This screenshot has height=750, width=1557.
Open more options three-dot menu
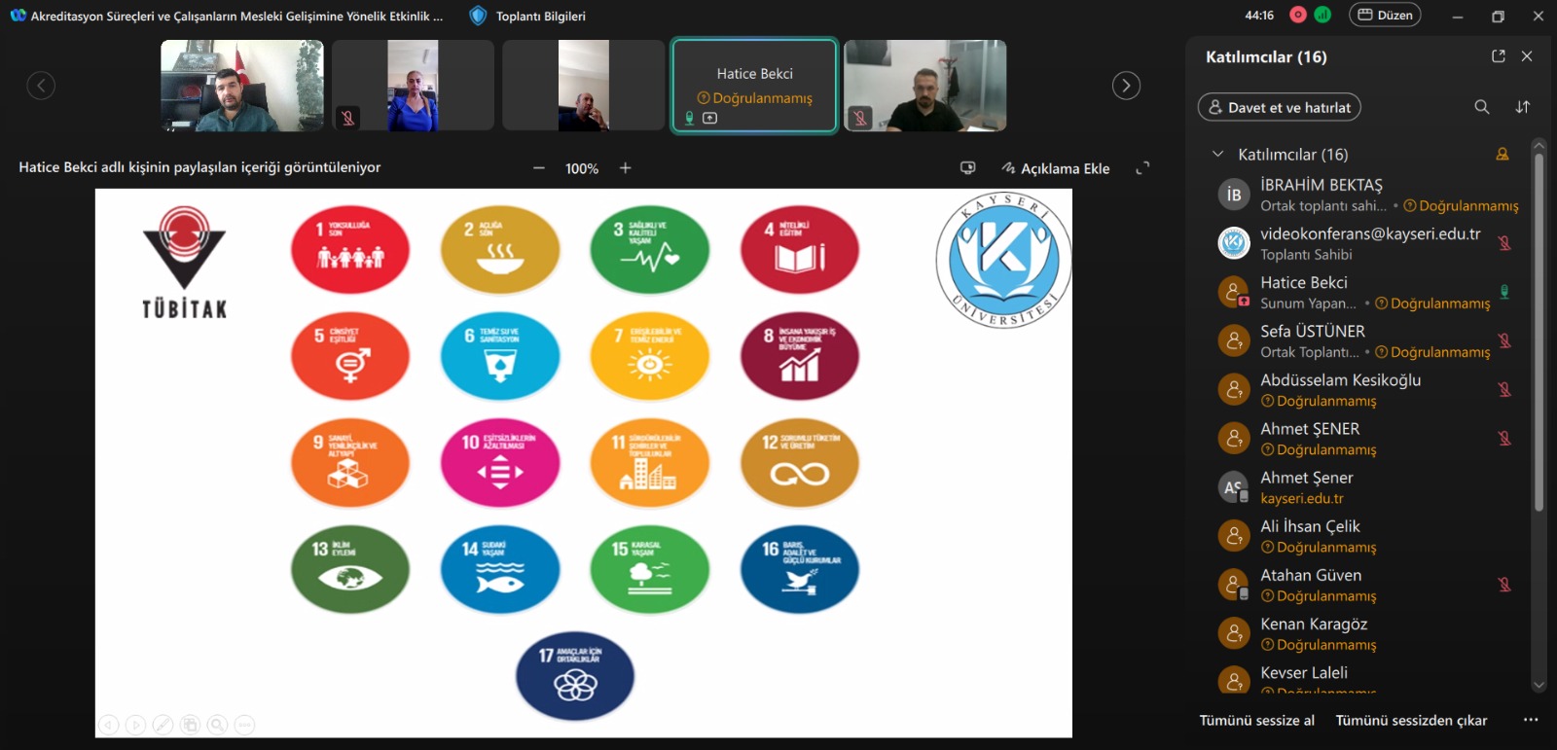click(1531, 720)
